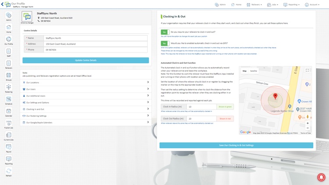This screenshot has width=329, height=185.
Task: Open Relievers sidebar icon
Action: click(9, 63)
